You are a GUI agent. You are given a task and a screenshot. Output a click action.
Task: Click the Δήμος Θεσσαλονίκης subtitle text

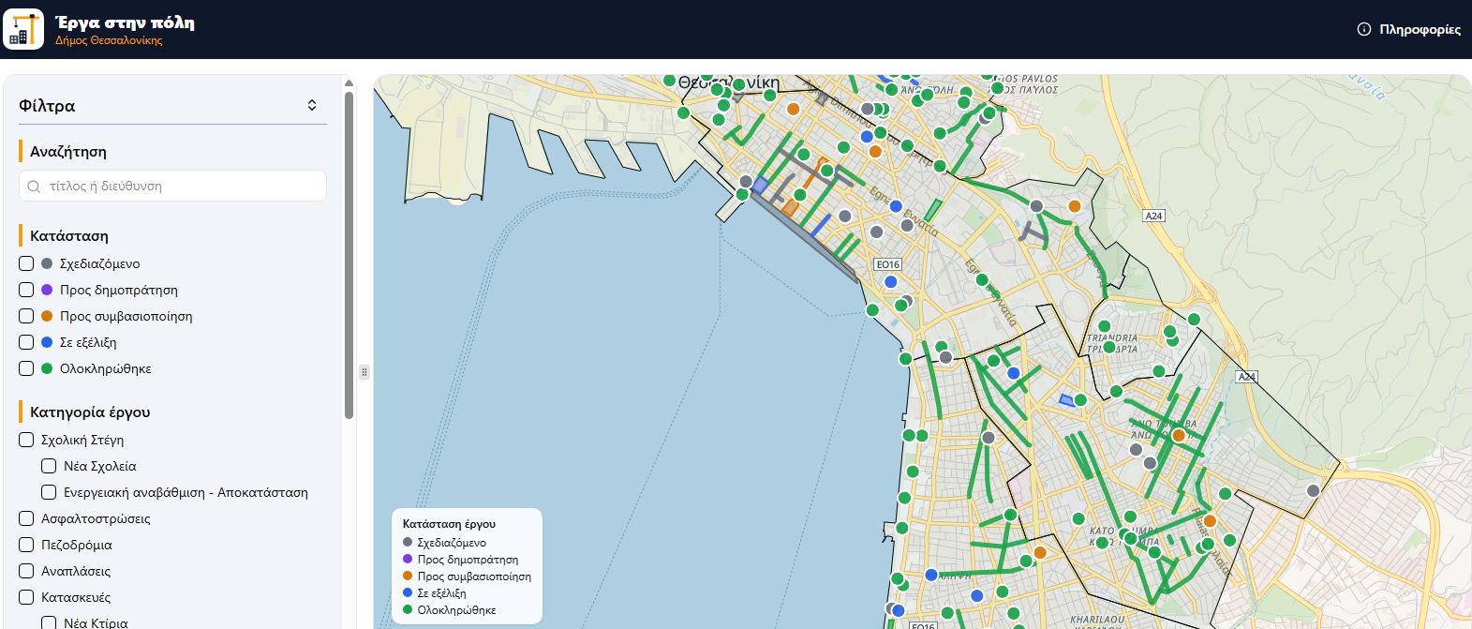tap(109, 41)
